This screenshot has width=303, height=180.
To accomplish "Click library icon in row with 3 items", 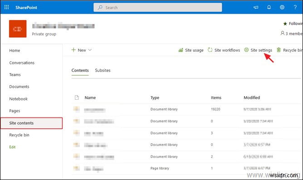I will pos(77,133).
